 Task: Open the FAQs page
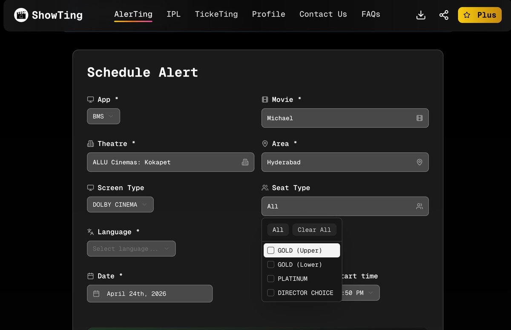[x=371, y=14]
